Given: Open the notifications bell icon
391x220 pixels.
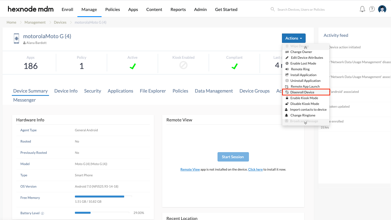Looking at the screenshot, I should pyautogui.click(x=362, y=9).
